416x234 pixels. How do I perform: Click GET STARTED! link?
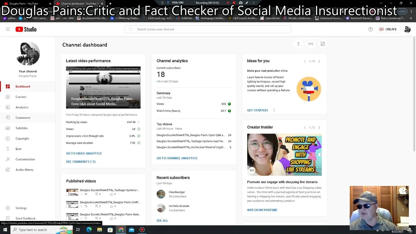tap(257, 110)
